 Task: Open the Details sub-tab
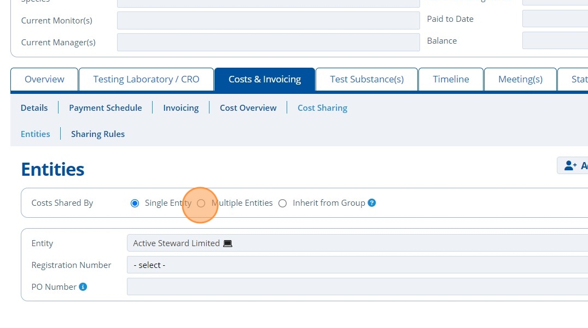(x=34, y=108)
